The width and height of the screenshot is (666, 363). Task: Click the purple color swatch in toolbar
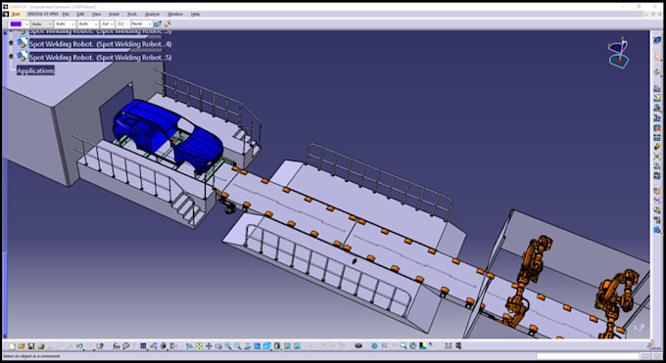pyautogui.click(x=16, y=23)
